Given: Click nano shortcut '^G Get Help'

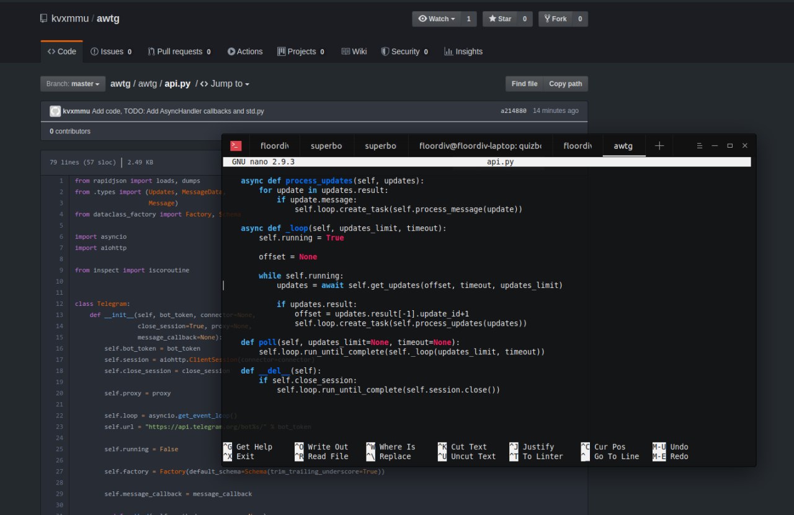Looking at the screenshot, I should tap(248, 447).
